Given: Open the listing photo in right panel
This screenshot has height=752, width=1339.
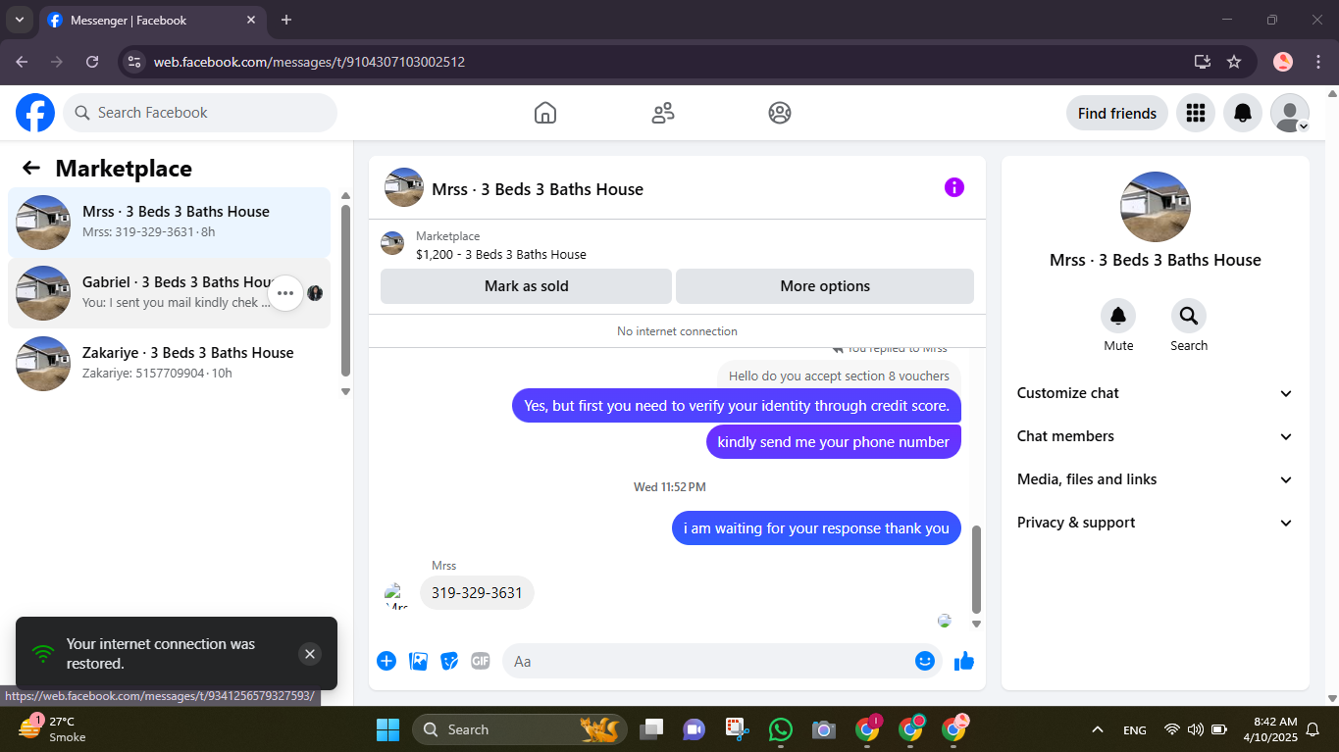Looking at the screenshot, I should click(1156, 207).
